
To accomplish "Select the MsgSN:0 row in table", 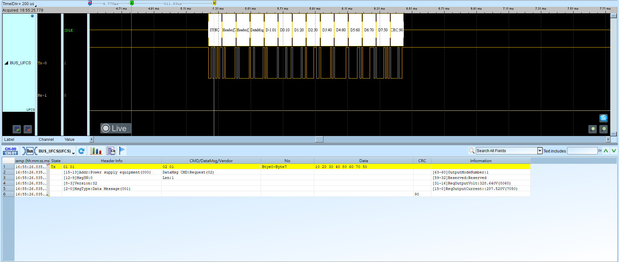I will [266, 178].
